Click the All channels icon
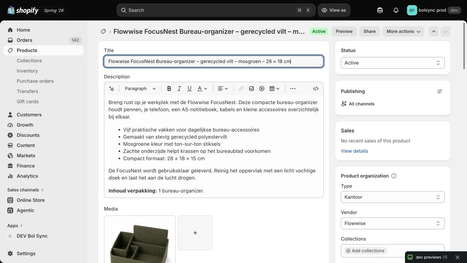Viewport: 467px width, 263px height. 344,104
